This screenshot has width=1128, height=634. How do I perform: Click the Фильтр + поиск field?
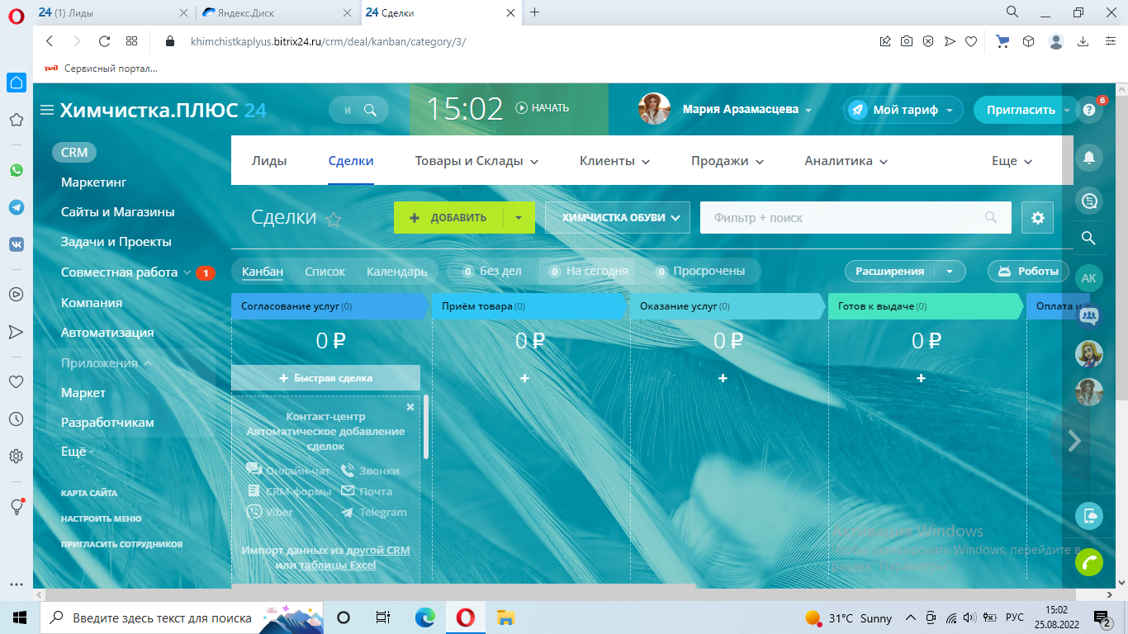(855, 218)
